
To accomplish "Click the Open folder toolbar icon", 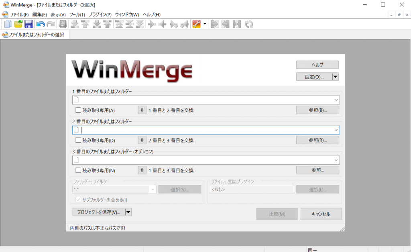I will click(x=18, y=24).
